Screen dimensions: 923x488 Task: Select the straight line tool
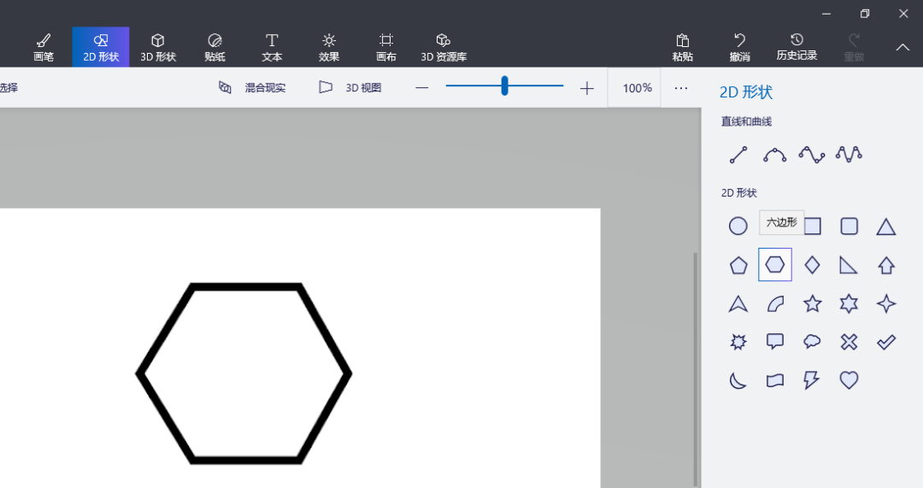(x=738, y=155)
